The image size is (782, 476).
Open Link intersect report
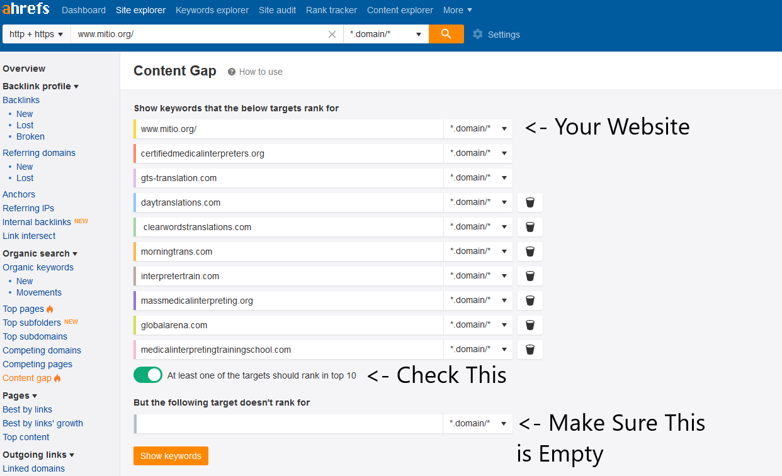29,236
